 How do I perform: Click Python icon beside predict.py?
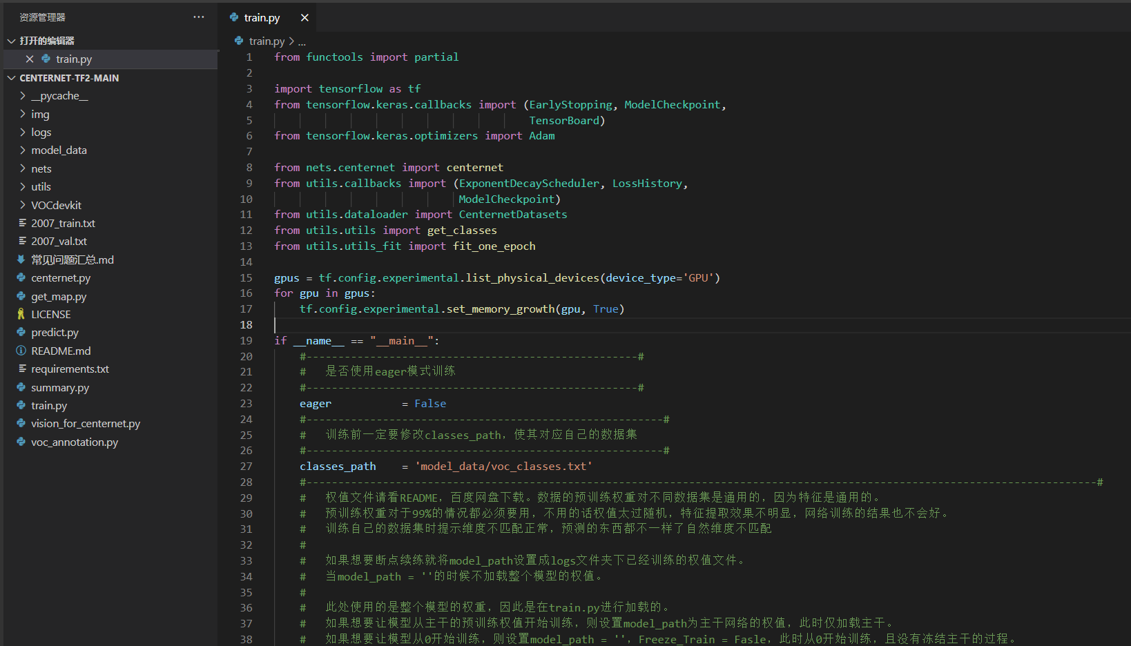(x=21, y=332)
